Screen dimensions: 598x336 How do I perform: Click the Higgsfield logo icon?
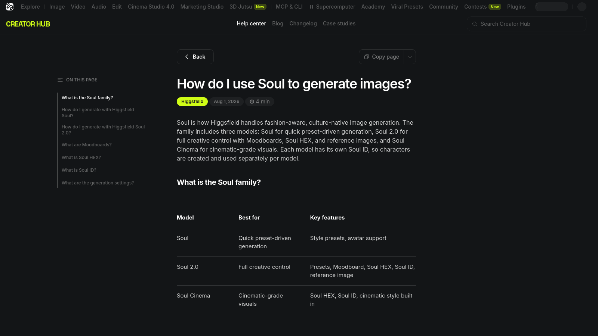click(10, 7)
